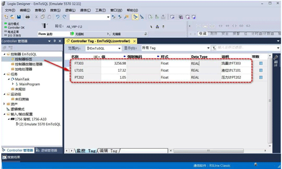
Task: Switch to the 编辑 Tag tab
Action: (108, 151)
